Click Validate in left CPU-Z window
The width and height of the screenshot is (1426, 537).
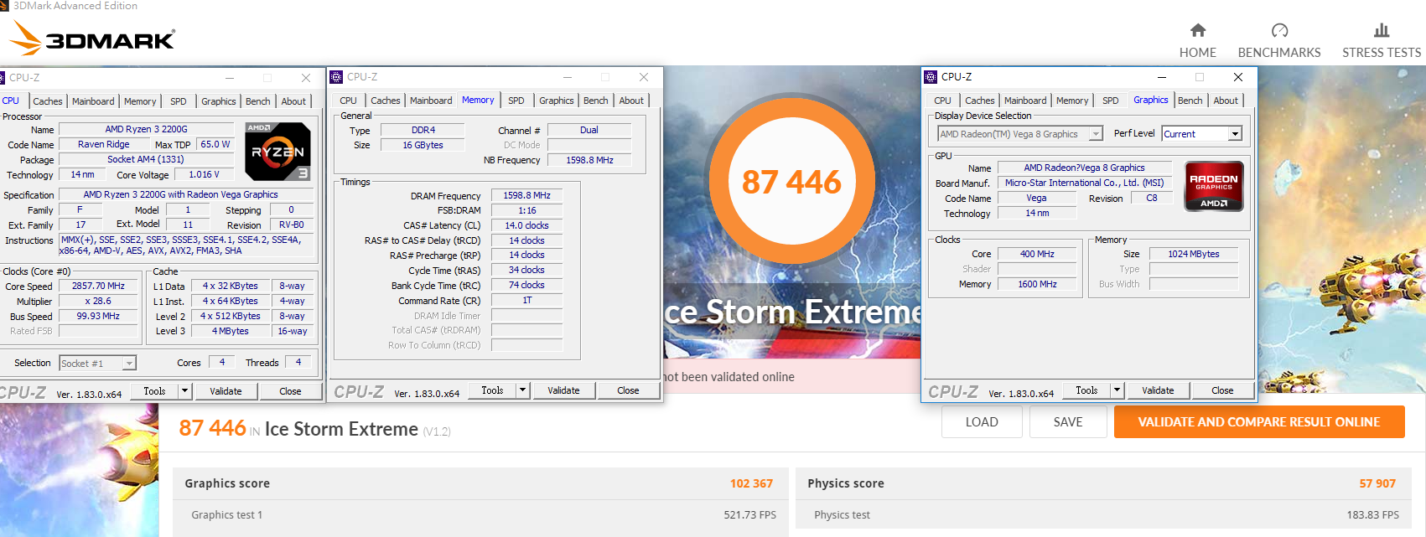226,391
